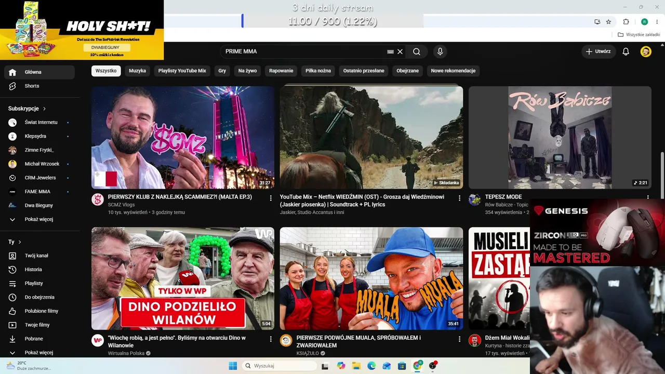Select the Ostatnio przesłane filter chip
The image size is (665, 374).
364,71
